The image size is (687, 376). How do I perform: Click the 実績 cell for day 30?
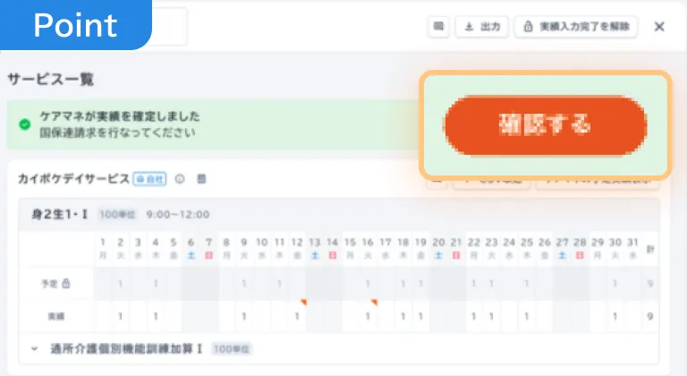pos(614,316)
